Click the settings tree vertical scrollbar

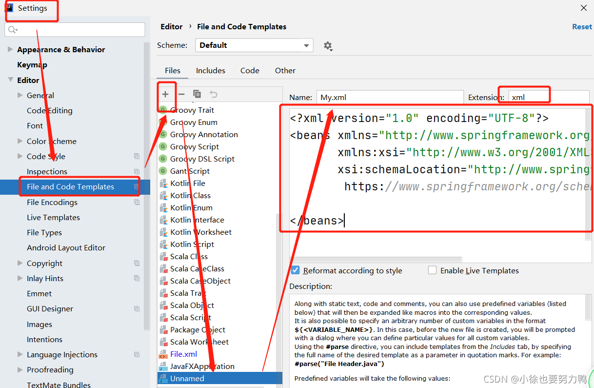click(x=147, y=185)
